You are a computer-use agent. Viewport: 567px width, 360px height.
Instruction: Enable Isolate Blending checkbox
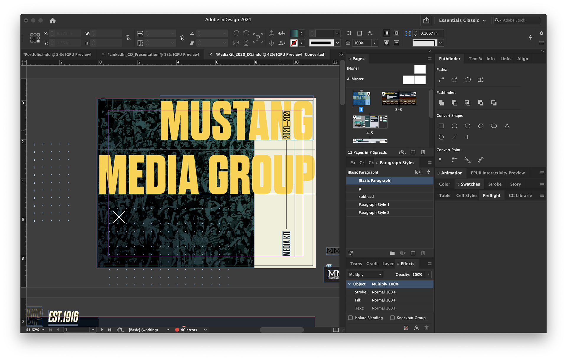(351, 318)
